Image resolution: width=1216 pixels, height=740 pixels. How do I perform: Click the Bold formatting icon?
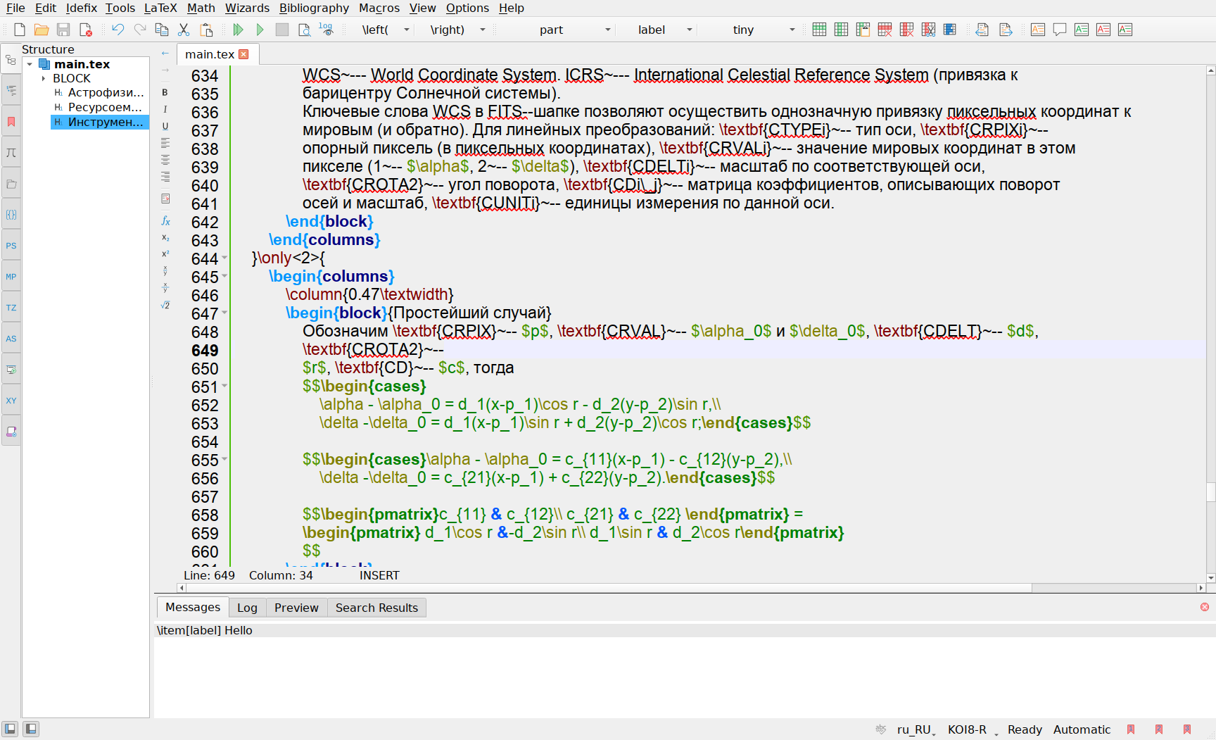(165, 92)
